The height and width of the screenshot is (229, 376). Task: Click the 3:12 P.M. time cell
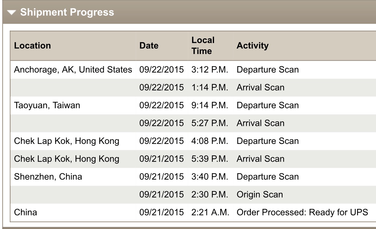tap(210, 70)
